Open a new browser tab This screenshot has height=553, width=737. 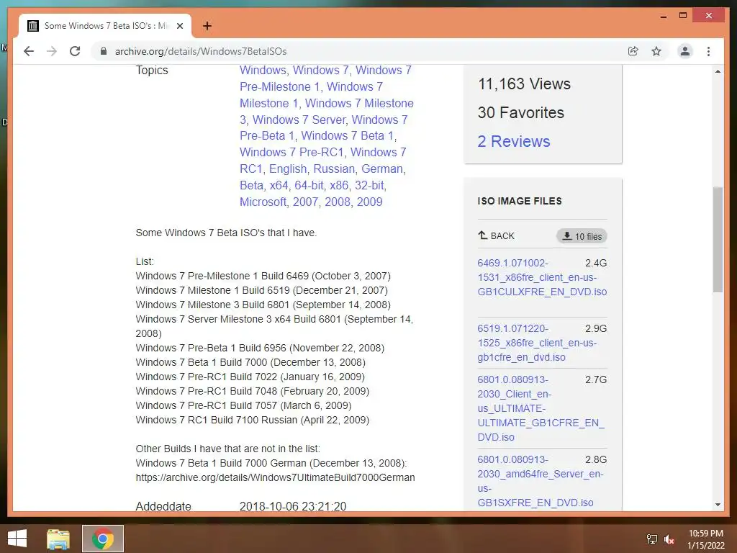tap(207, 26)
